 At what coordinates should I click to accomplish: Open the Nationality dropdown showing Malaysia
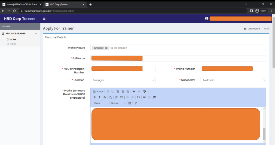coord(233,80)
